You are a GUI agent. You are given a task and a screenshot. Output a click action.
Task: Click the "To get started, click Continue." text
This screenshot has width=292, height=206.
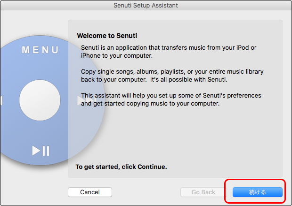tap(121, 167)
